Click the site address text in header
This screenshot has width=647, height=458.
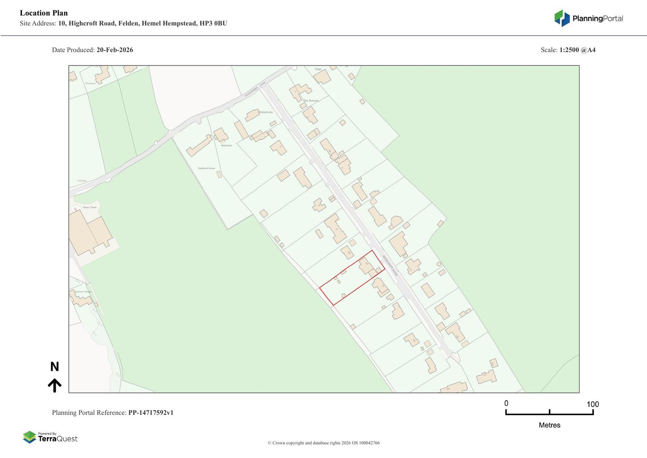pyautogui.click(x=123, y=23)
